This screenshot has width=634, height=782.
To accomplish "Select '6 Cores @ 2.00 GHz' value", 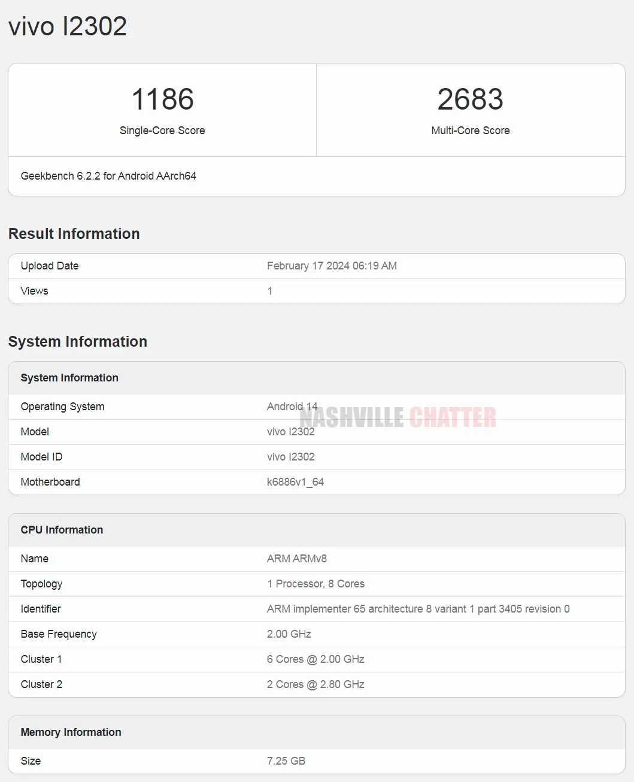I will 316,659.
